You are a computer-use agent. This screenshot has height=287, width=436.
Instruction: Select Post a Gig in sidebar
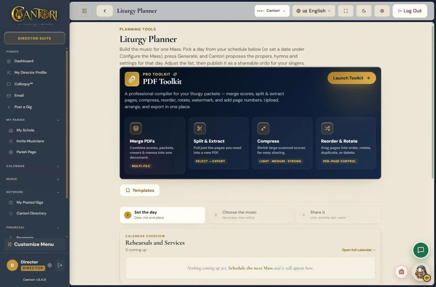click(x=23, y=107)
